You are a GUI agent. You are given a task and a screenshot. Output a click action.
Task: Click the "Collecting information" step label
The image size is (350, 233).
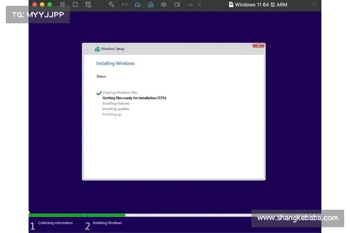click(x=55, y=223)
